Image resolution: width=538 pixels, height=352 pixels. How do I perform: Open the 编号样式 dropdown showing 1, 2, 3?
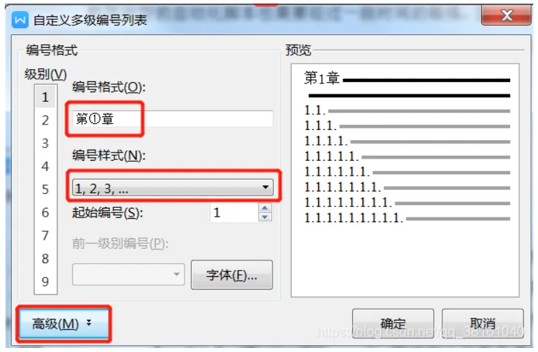tap(173, 187)
